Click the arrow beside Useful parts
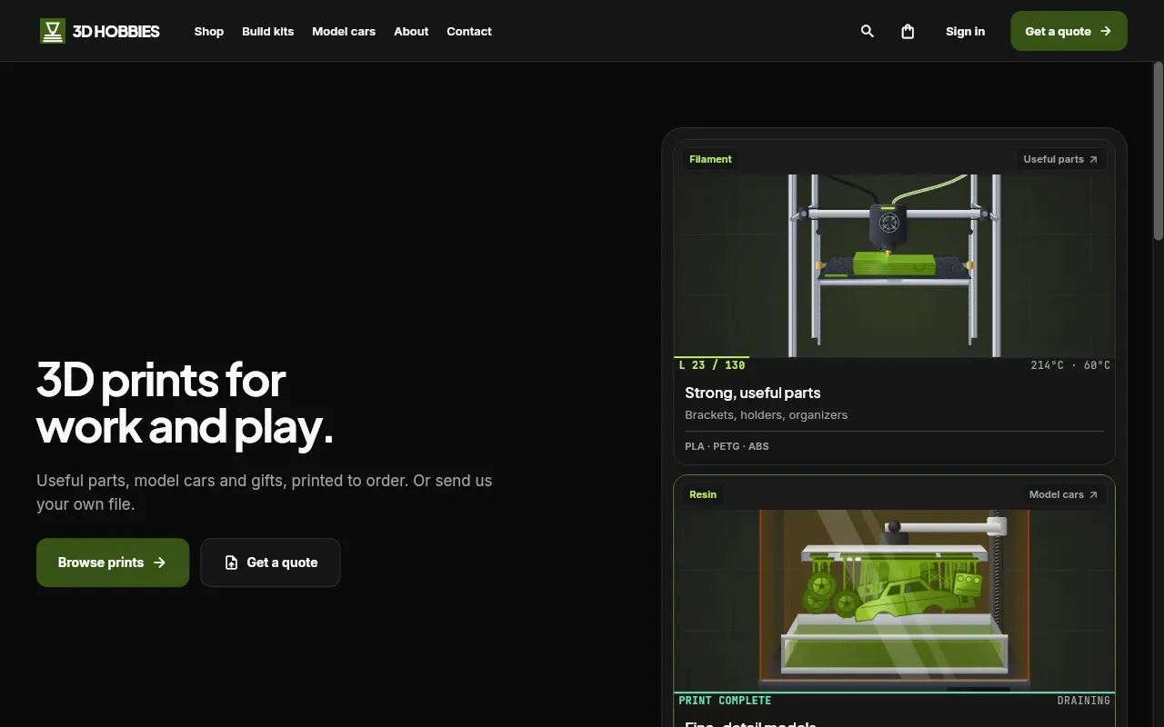Viewport: 1164px width, 727px height. point(1093,159)
